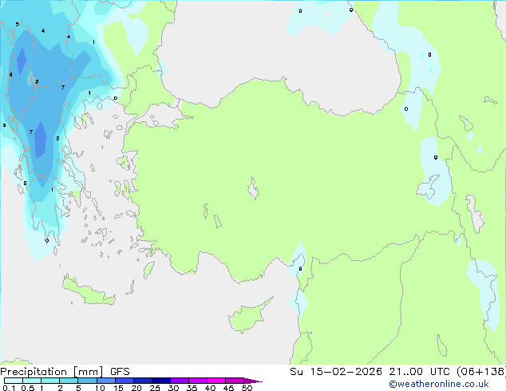Click the 45–50 mm legend color box
Image resolution: width=506 pixels, height=391 pixels.
tap(235, 381)
